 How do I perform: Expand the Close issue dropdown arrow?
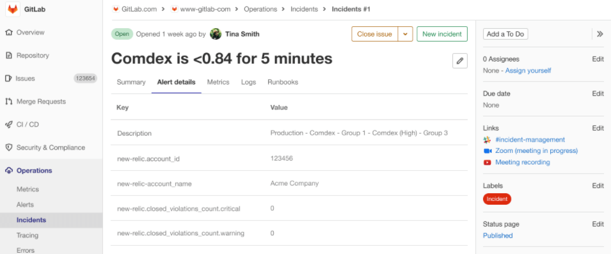click(405, 34)
